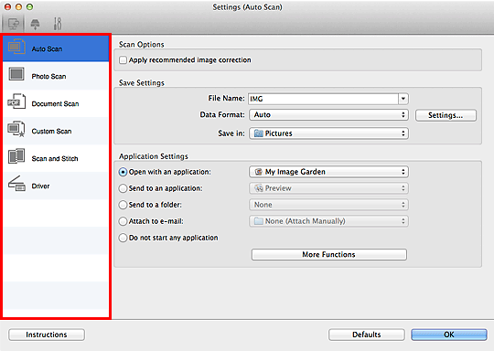Viewport: 494px width, 351px height.
Task: Select the Scan and Stitch label
Action: click(55, 159)
